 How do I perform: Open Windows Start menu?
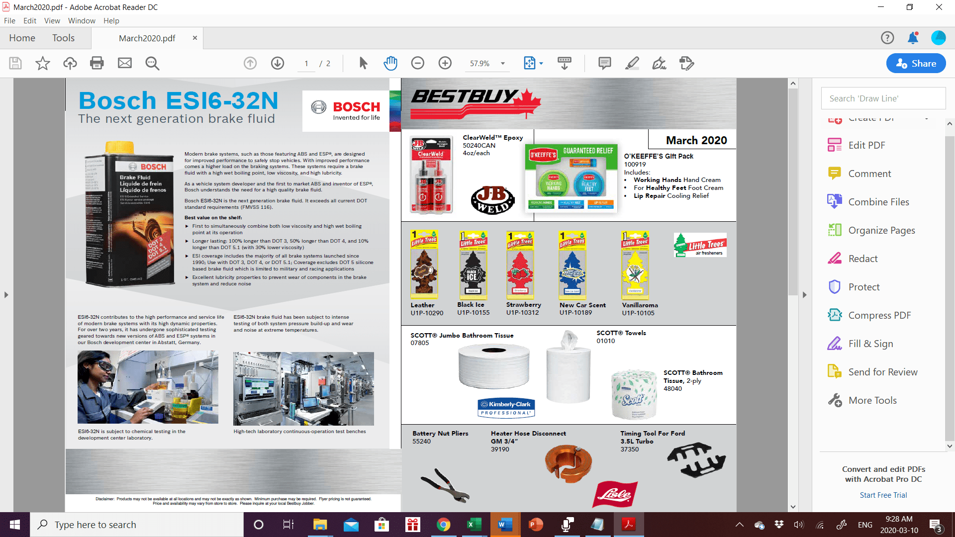tap(15, 525)
